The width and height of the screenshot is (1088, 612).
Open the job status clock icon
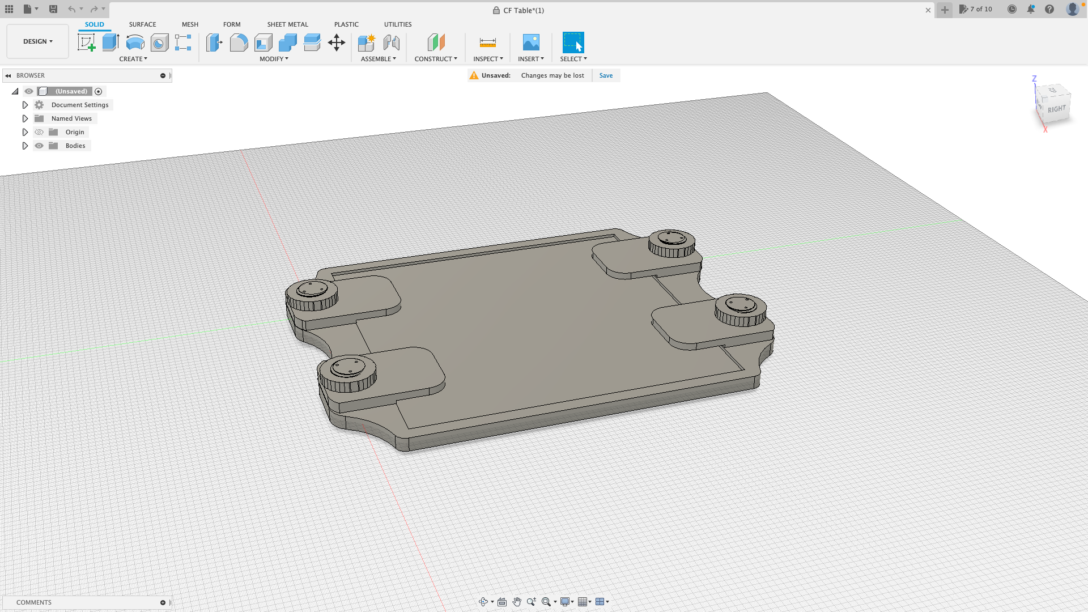pyautogui.click(x=1012, y=9)
